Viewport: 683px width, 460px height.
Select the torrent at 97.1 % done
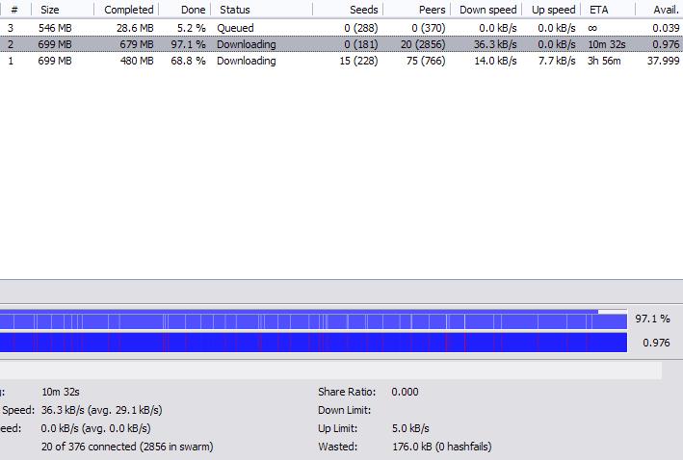(341, 44)
